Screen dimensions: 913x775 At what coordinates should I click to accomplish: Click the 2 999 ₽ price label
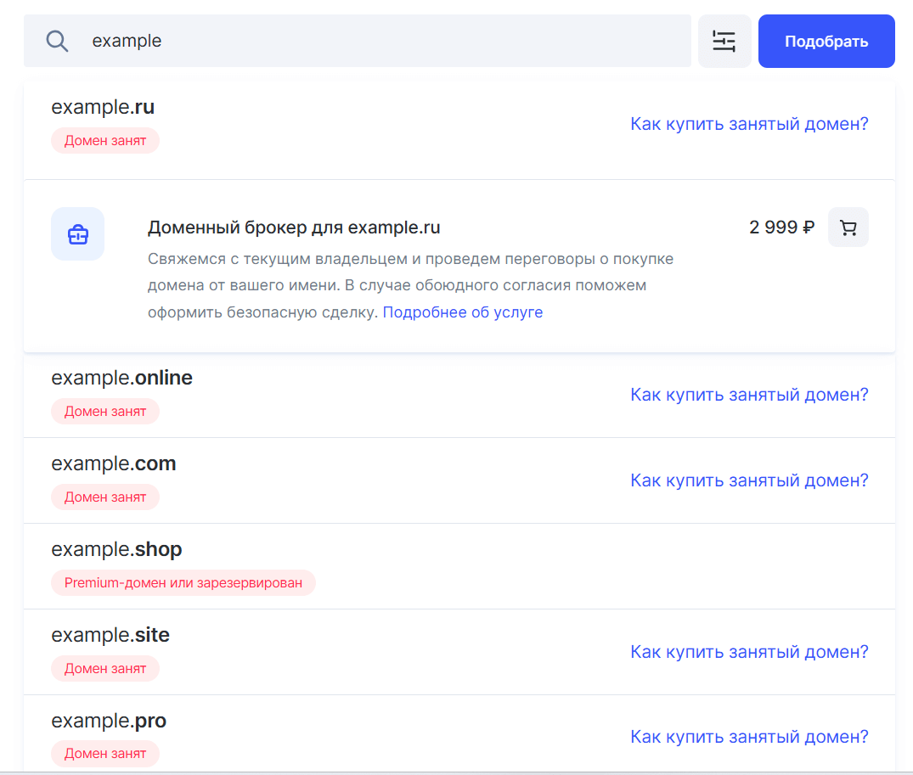[x=781, y=227]
